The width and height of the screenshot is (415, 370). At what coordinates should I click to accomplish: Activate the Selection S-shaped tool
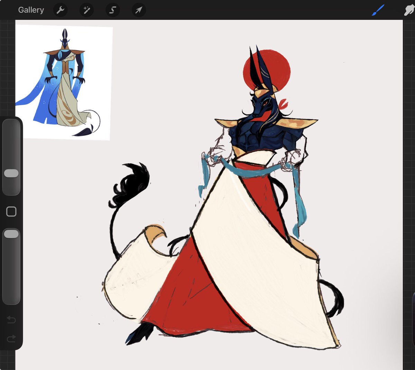[112, 10]
